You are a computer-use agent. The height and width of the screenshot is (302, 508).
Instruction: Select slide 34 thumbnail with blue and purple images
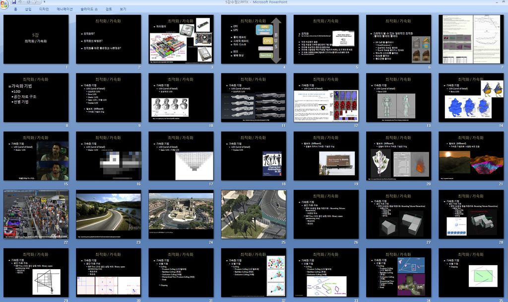click(x=399, y=273)
